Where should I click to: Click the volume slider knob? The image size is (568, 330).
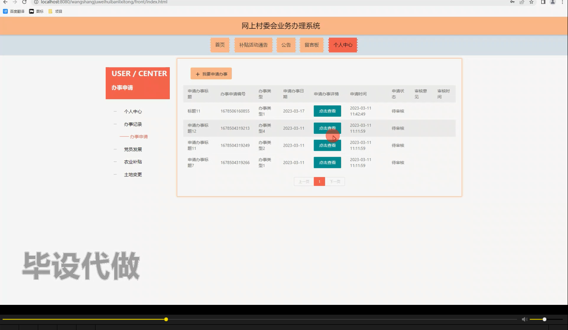coord(544,319)
